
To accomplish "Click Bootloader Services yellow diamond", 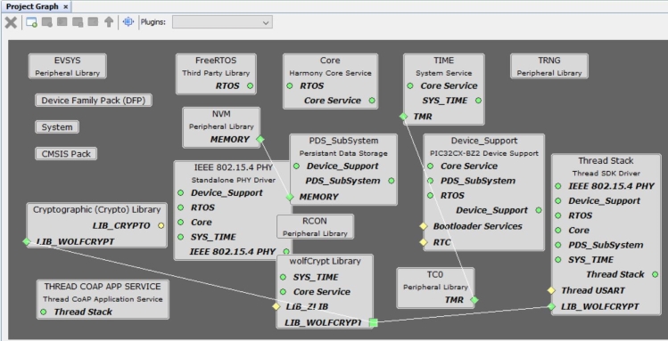I will (x=423, y=226).
